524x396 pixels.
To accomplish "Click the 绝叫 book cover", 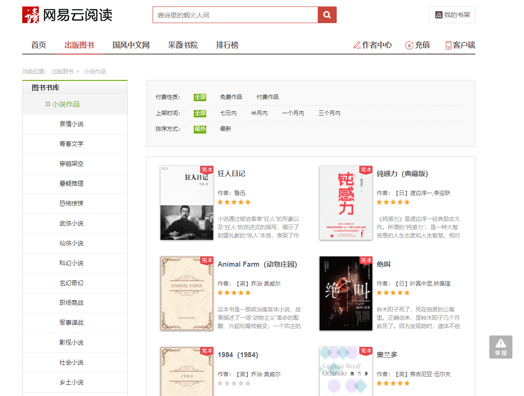I will (346, 293).
